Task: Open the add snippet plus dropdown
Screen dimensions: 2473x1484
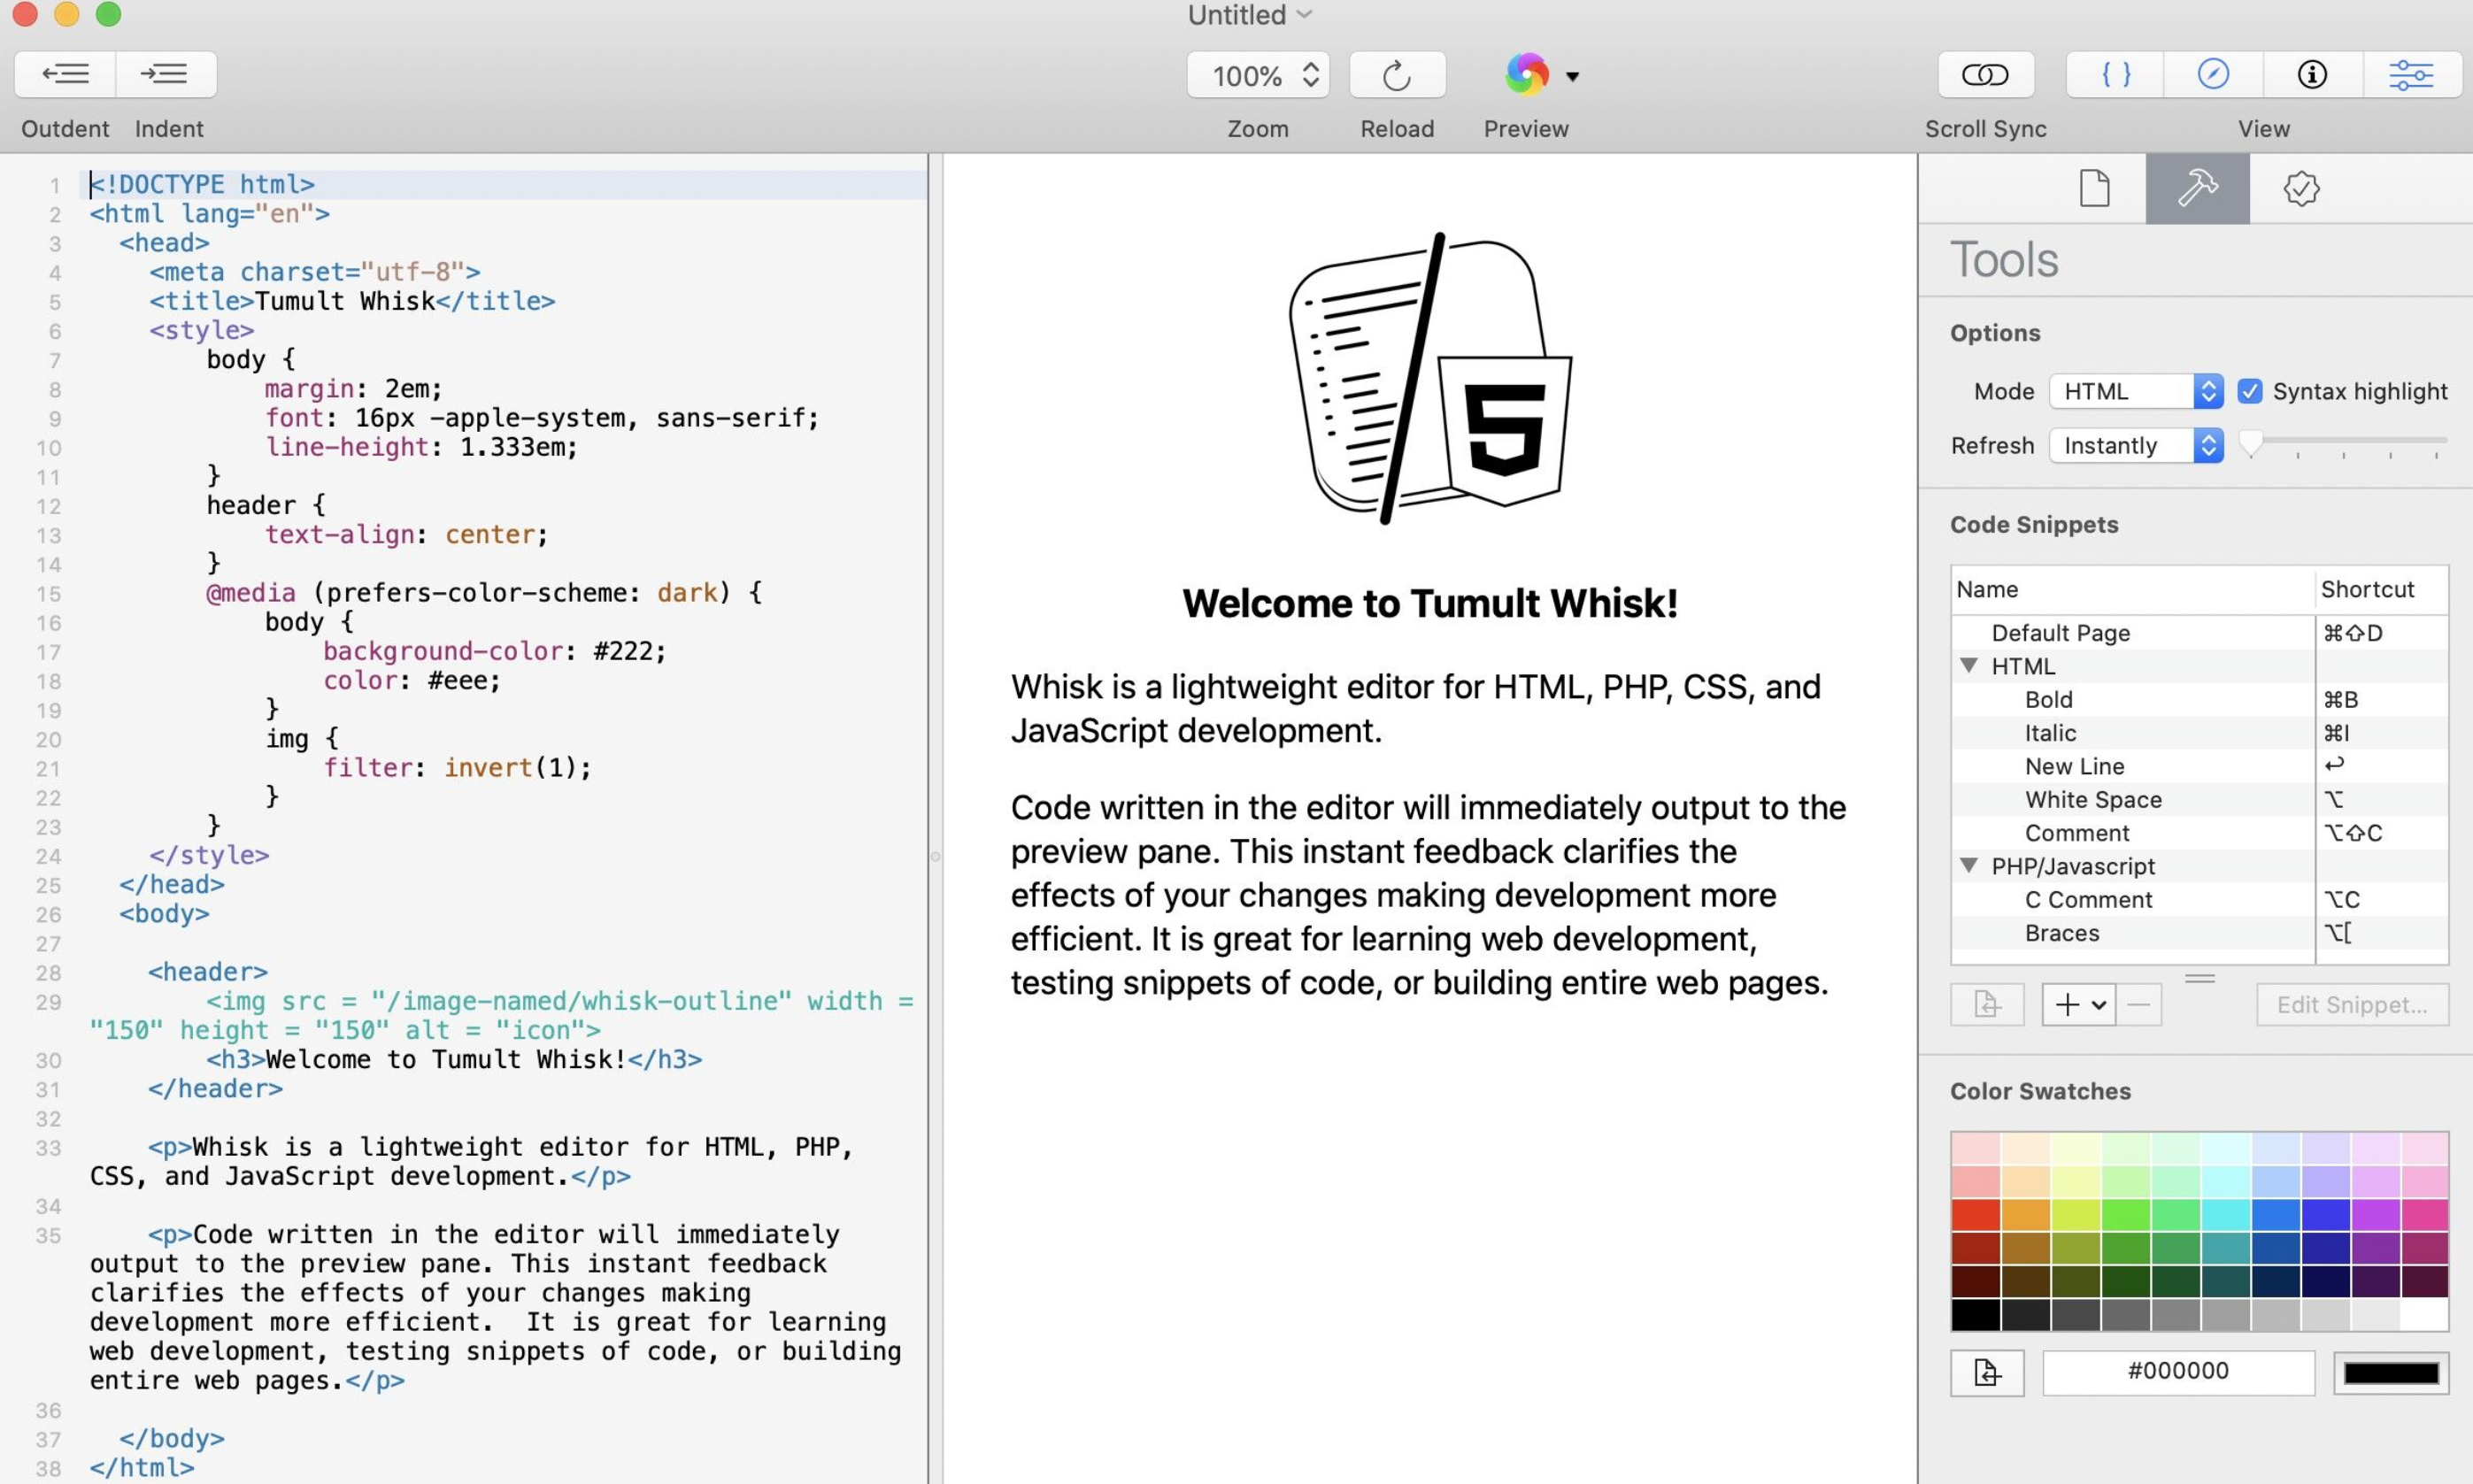Action: 2078,1004
